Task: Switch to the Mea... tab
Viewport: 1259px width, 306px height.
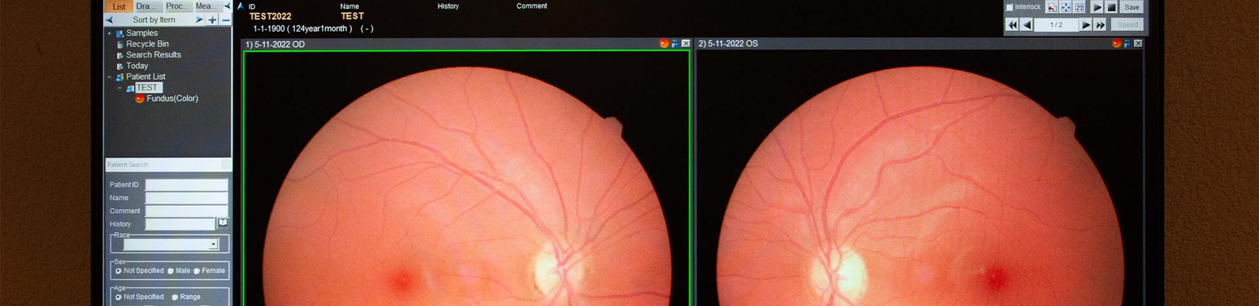Action: pos(205,6)
